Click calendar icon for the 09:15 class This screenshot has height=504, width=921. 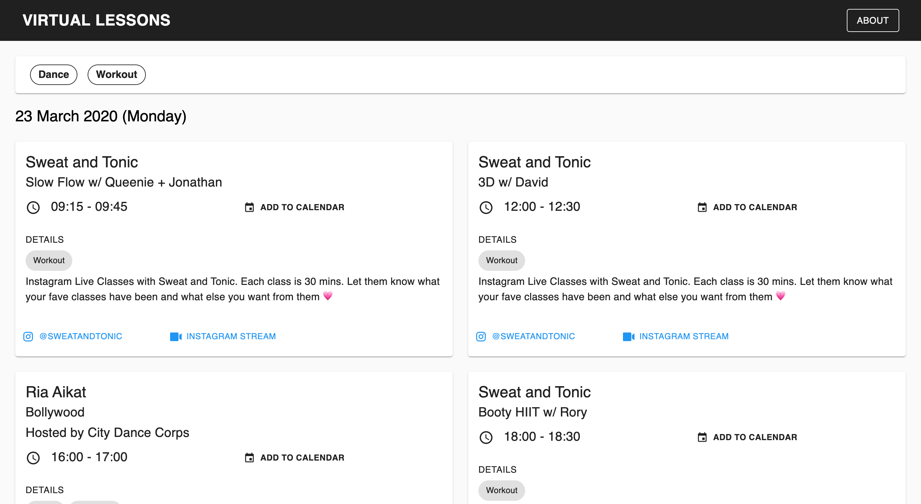pos(249,207)
